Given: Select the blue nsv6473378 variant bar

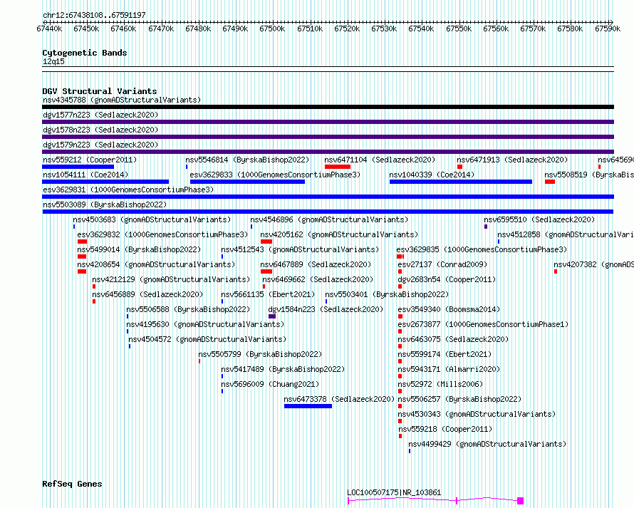Looking at the screenshot, I should 308,406.
